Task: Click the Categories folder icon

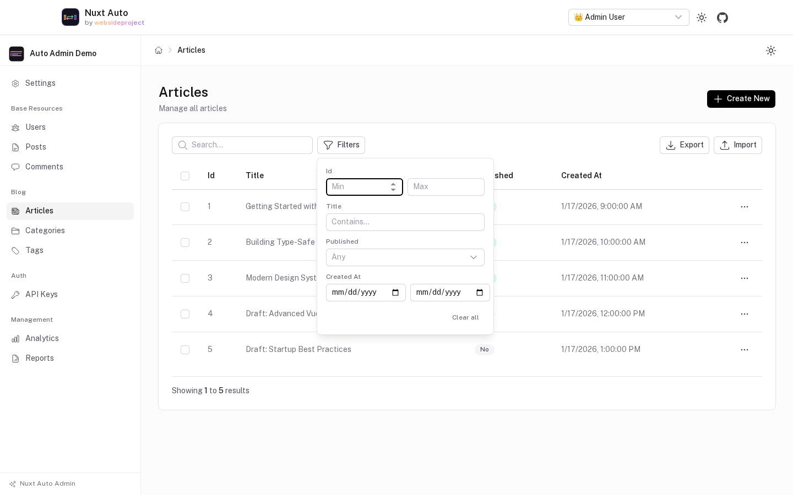Action: (15, 231)
